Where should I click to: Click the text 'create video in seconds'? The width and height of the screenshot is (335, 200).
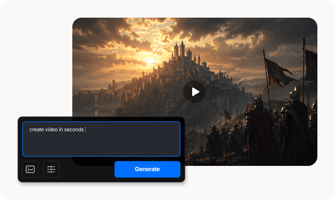(56, 130)
